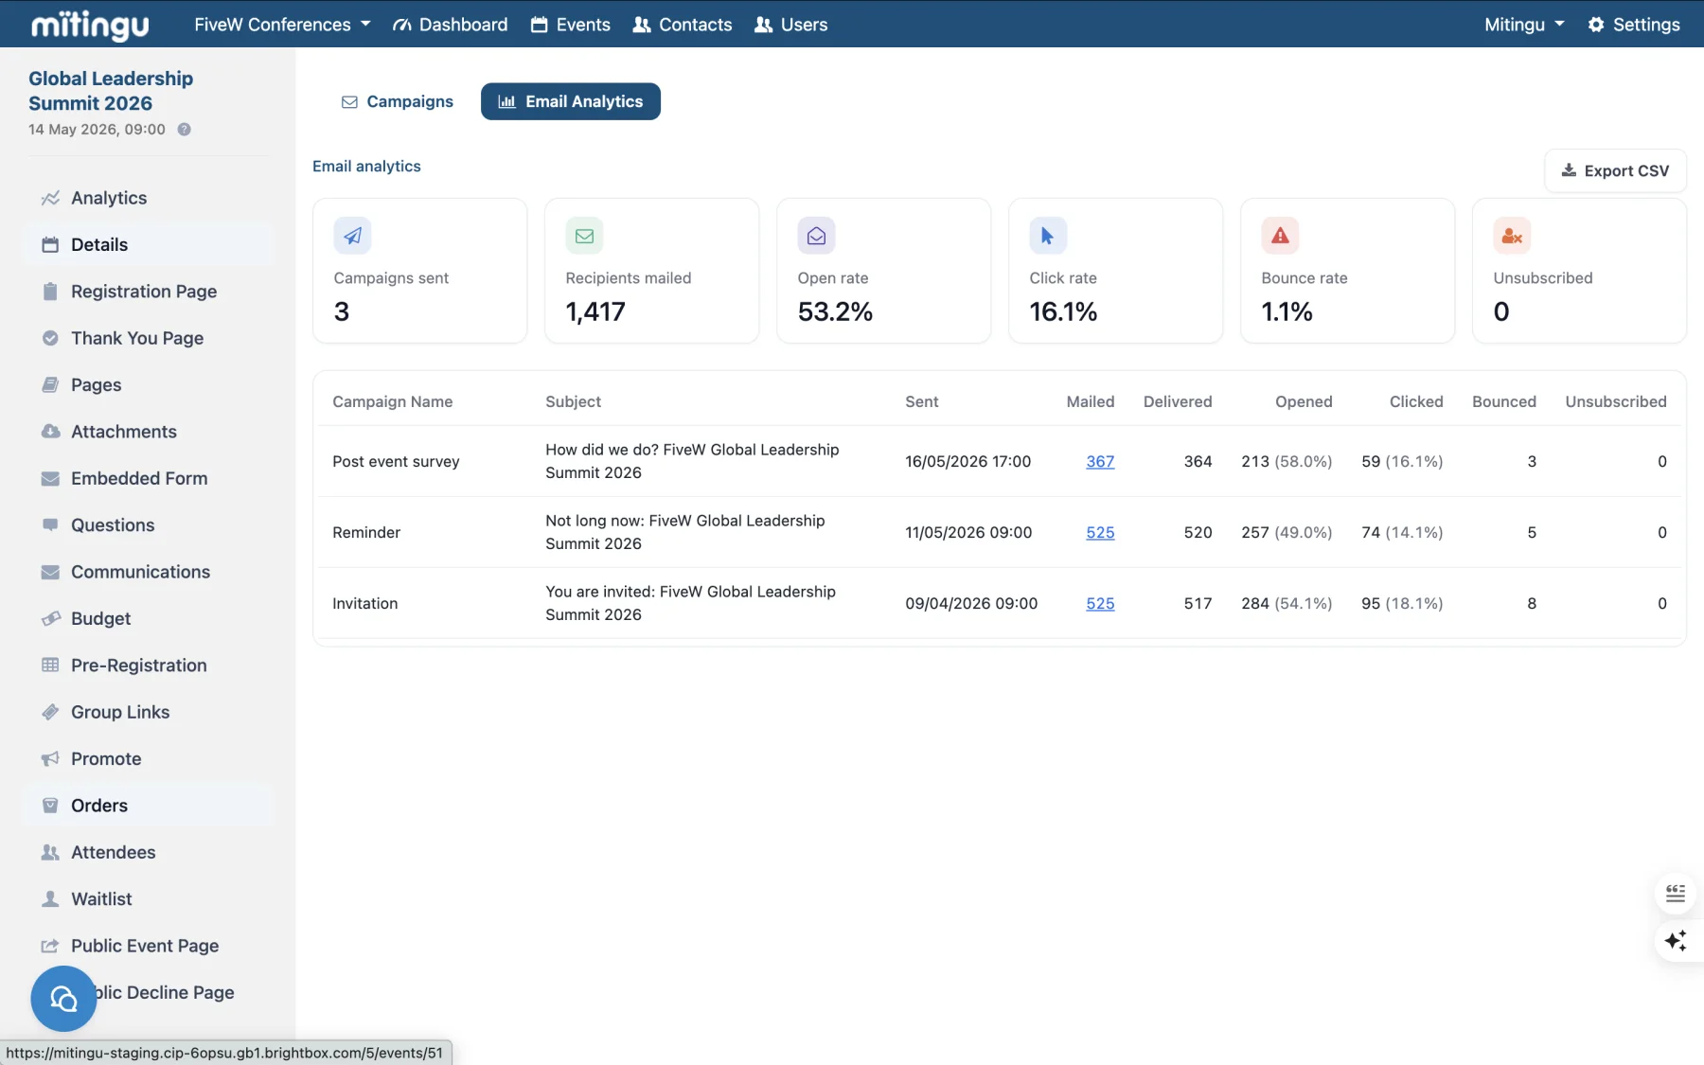Click the sparkle AI assistant button

1676,941
